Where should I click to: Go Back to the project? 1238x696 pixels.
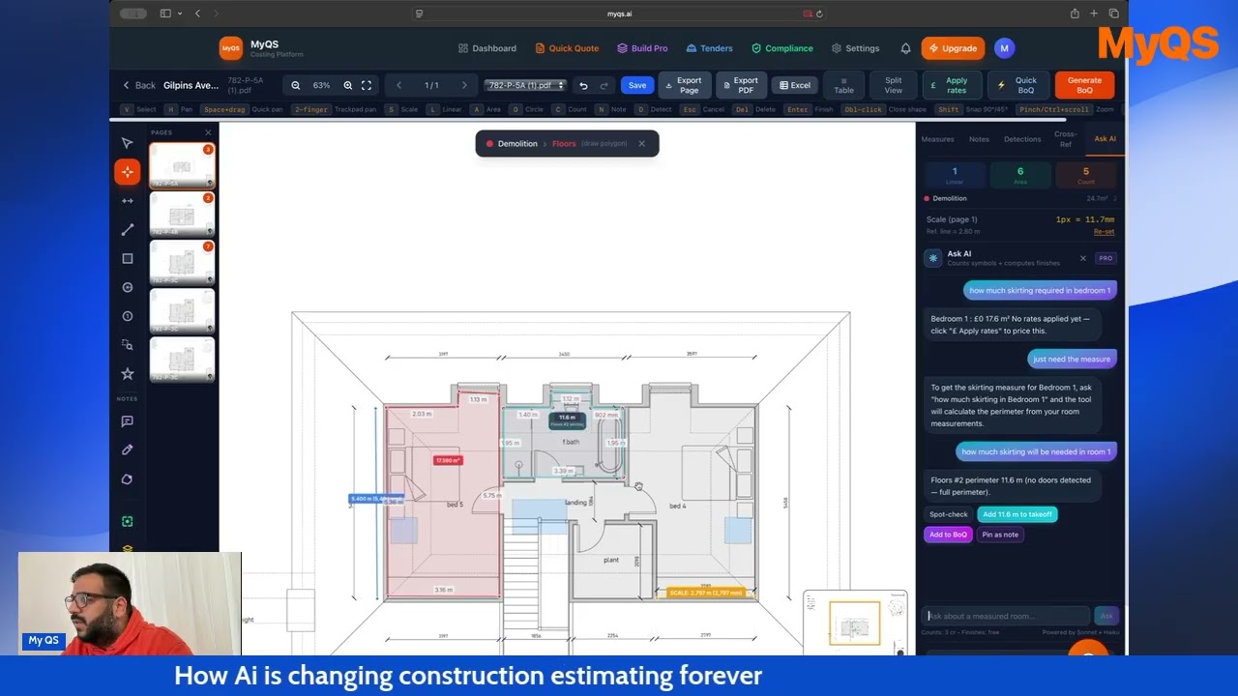click(x=138, y=85)
